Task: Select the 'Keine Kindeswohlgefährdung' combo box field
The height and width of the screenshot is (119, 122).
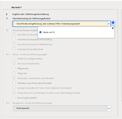Action: [60, 24]
